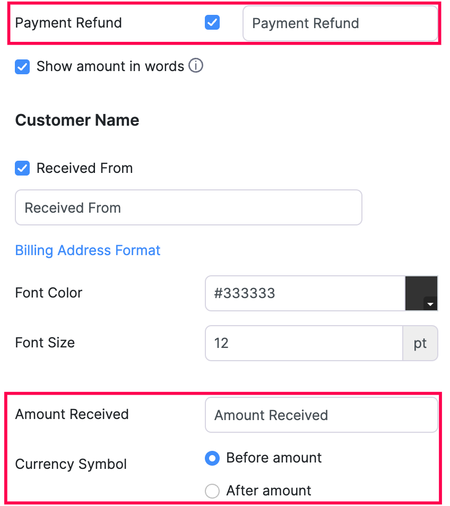Open the Billing Address Format link

point(88,250)
